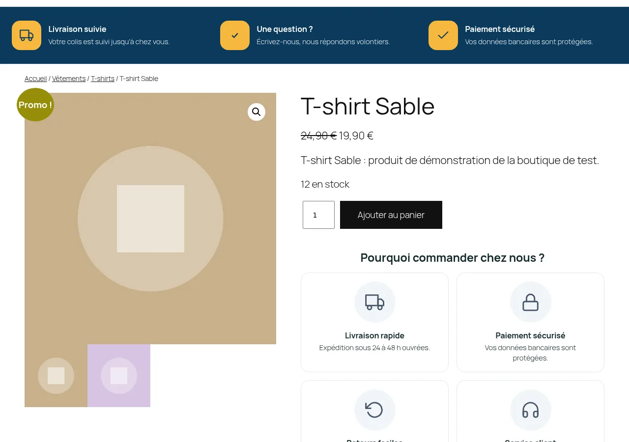Click Votre colis est suivi jusqu'à chez vous text
Viewport: 629px width, 442px height.
[x=109, y=42]
